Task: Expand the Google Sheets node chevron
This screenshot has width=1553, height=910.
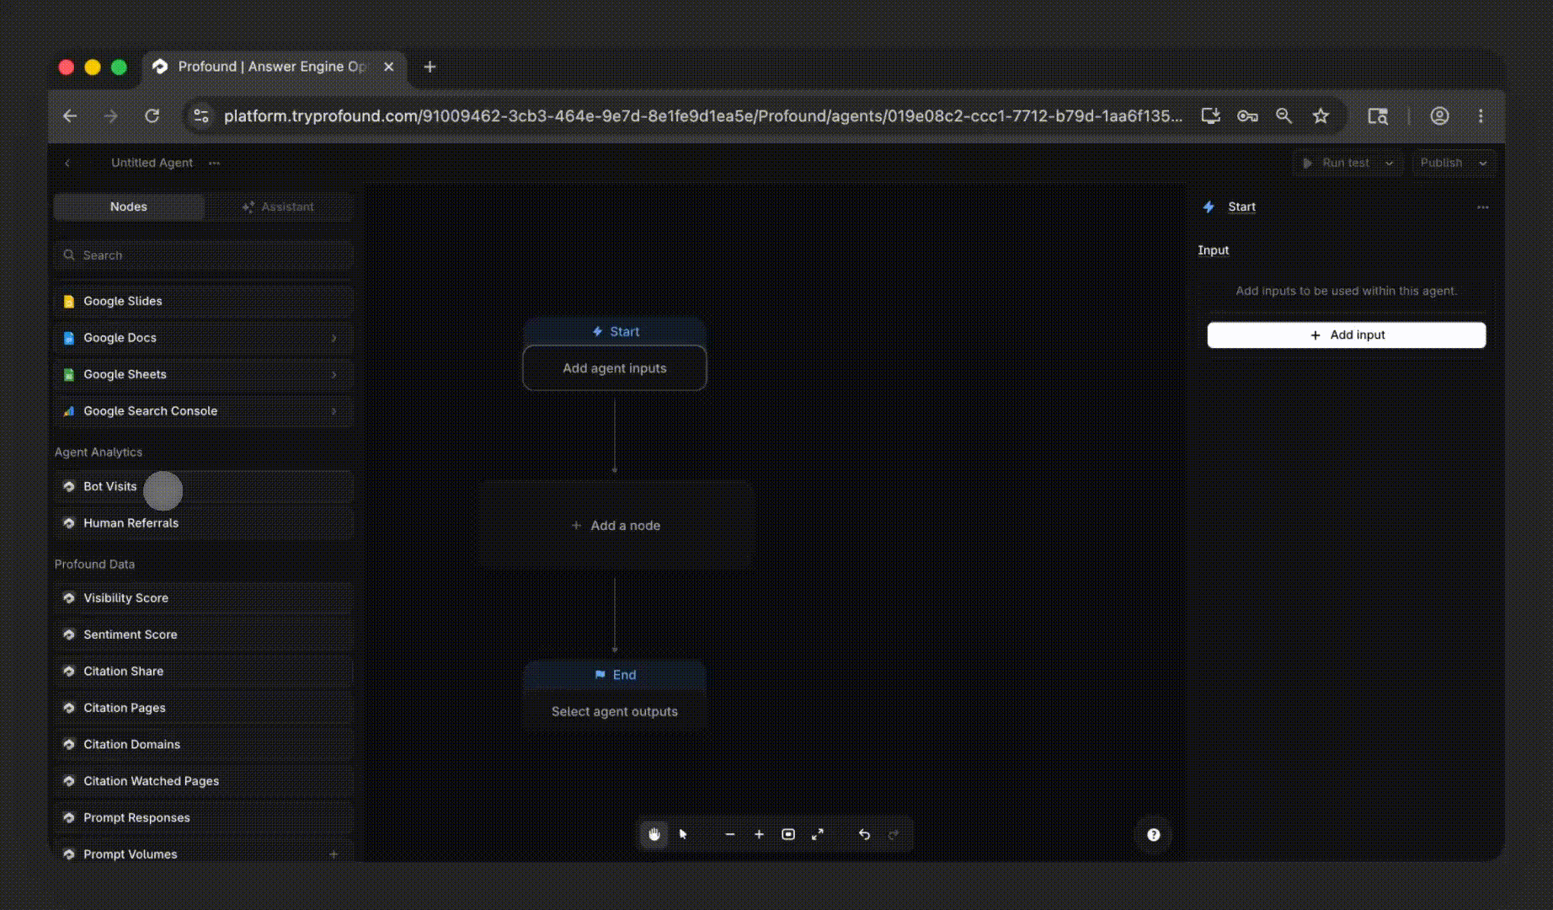Action: (x=334, y=375)
